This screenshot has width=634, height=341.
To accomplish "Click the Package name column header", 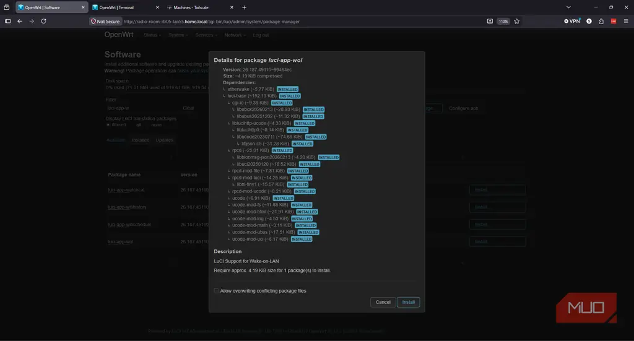I will (x=124, y=175).
